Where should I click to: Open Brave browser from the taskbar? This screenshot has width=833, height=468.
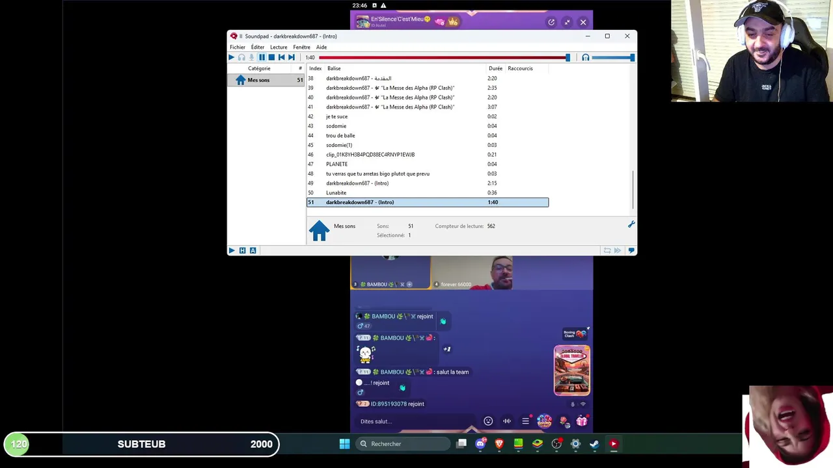(499, 444)
